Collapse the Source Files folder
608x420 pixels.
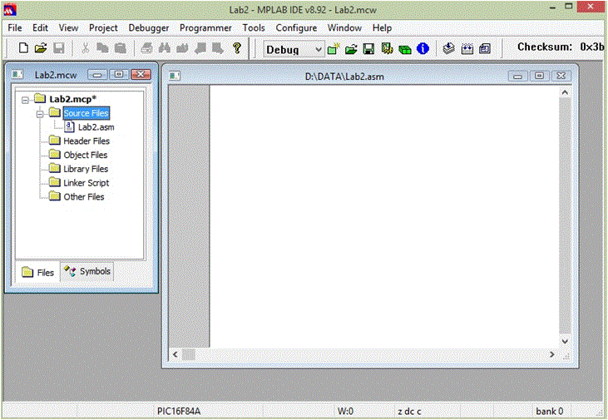pos(40,114)
